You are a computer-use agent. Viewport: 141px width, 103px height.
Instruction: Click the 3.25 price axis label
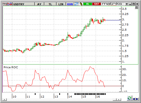click(x=125, y=14)
